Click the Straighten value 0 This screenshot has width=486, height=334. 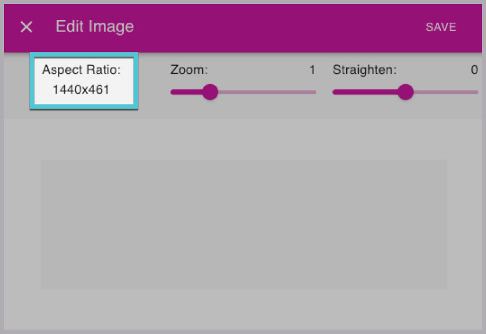click(x=474, y=70)
